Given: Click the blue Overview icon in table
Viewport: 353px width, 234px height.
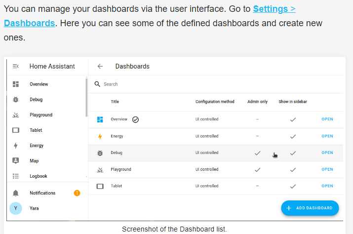Looking at the screenshot, I should pyautogui.click(x=100, y=119).
